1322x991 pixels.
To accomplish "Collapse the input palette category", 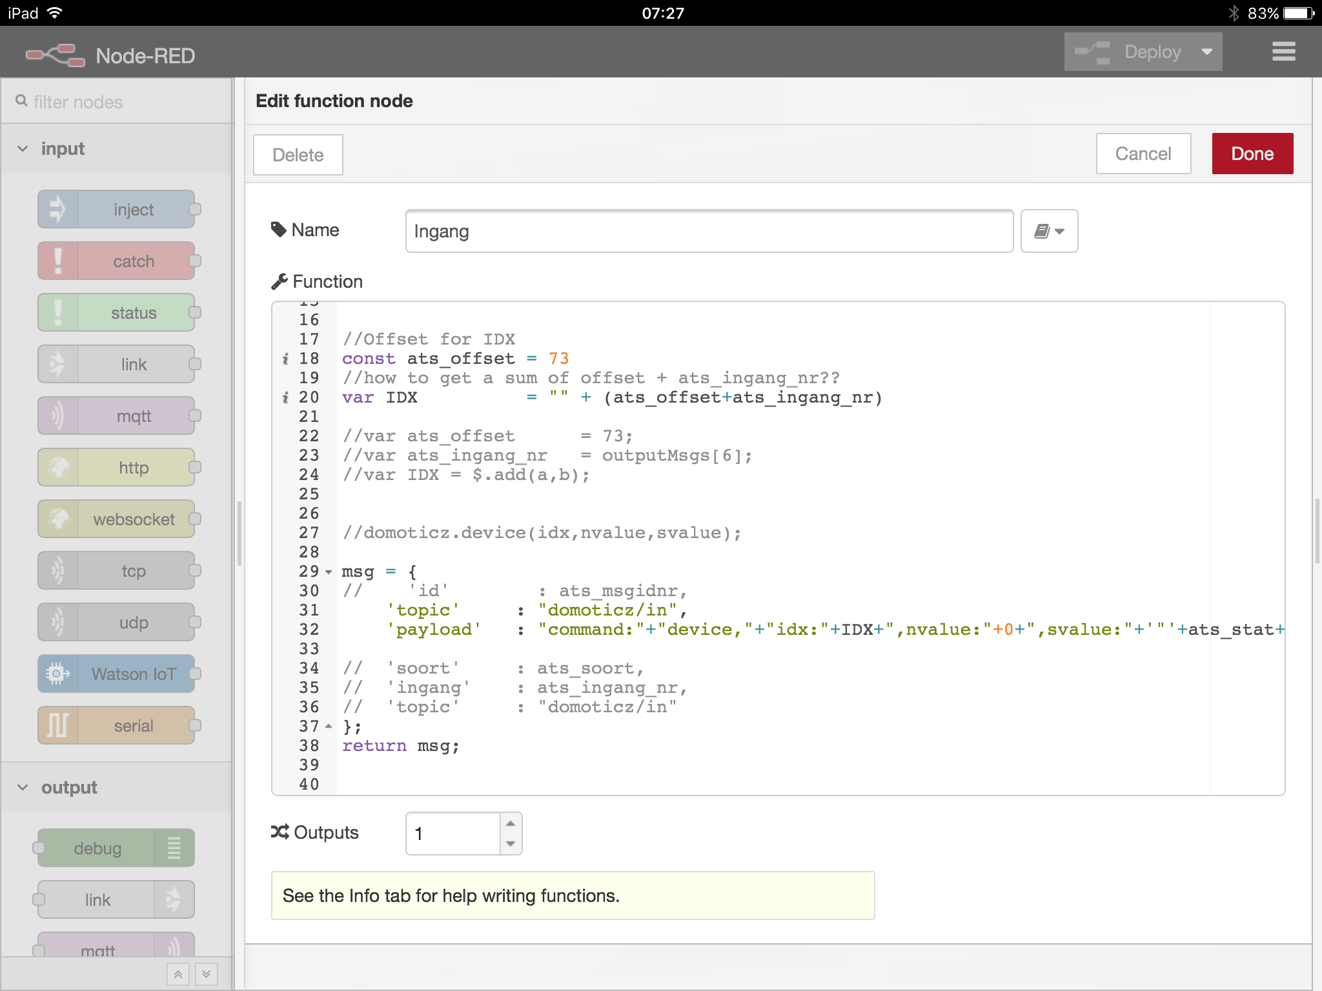I will coord(23,149).
